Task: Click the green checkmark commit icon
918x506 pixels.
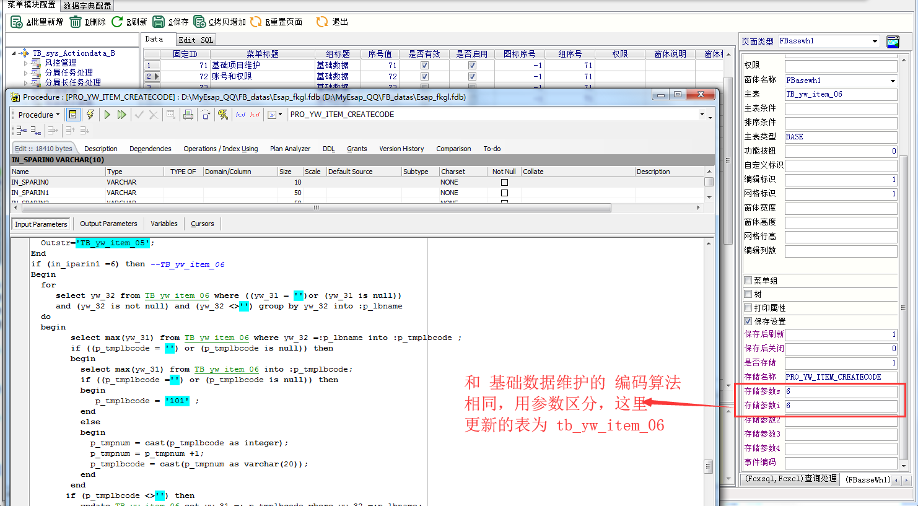Action: (139, 115)
